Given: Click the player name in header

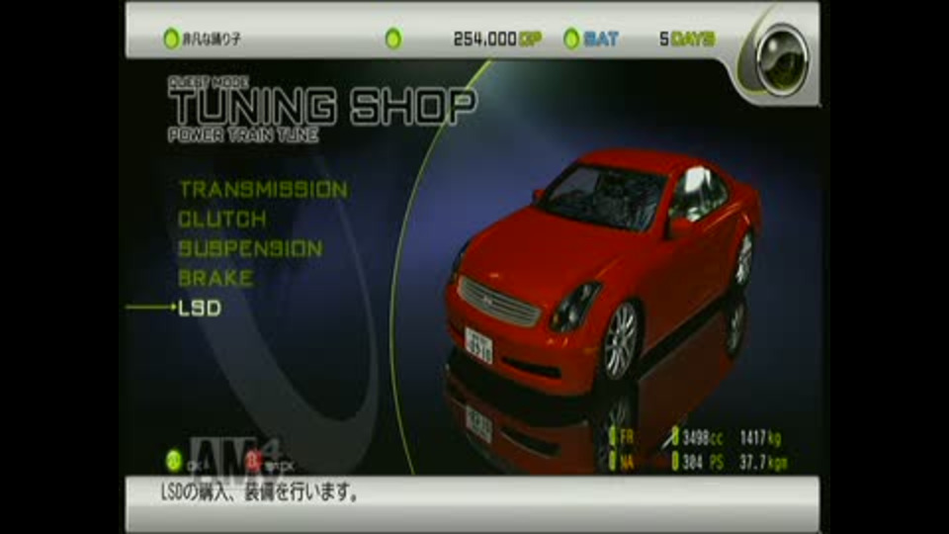Looking at the screenshot, I should point(212,40).
